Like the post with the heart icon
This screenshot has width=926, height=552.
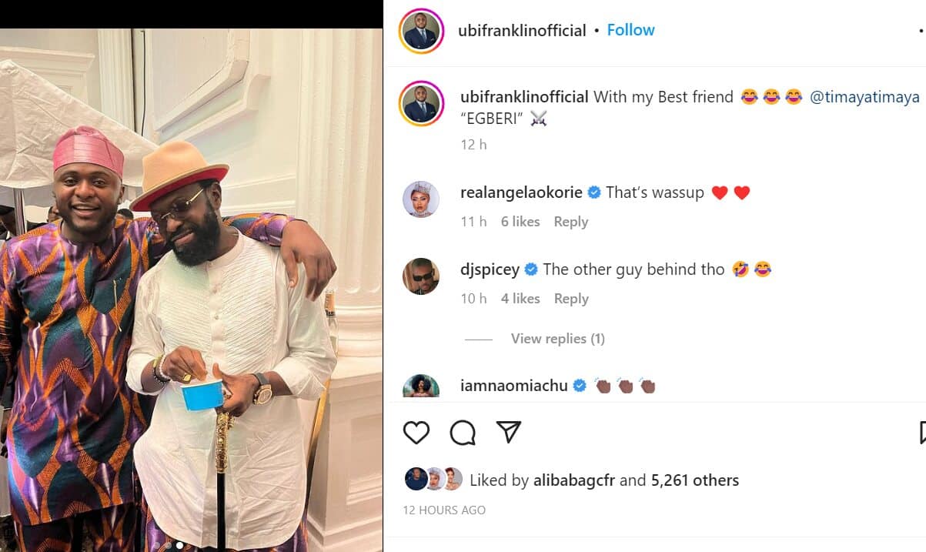[x=416, y=433]
